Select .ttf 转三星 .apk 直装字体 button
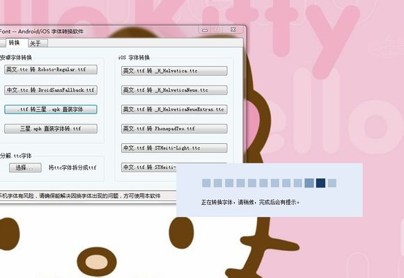404x278 pixels. (x=51, y=109)
